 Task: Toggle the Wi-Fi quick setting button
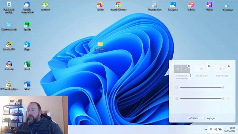[x=178, y=69]
